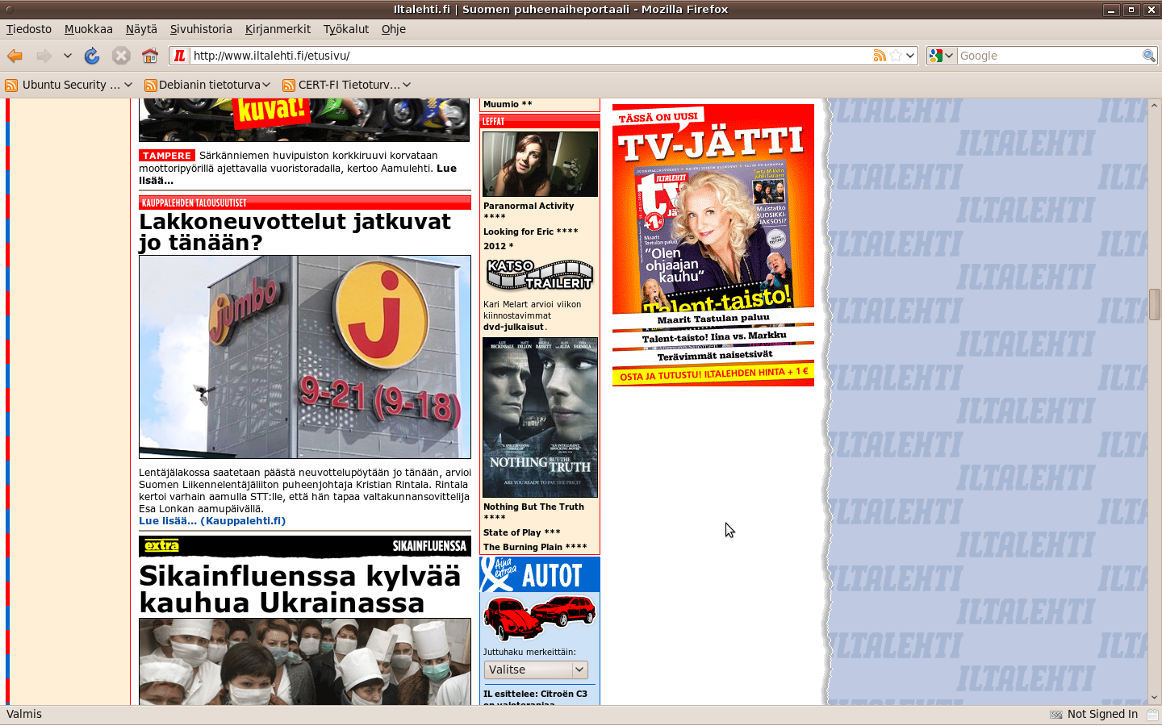The width and height of the screenshot is (1162, 726).
Task: Click the Iltalehti site favicon in address bar
Action: pyautogui.click(x=180, y=56)
